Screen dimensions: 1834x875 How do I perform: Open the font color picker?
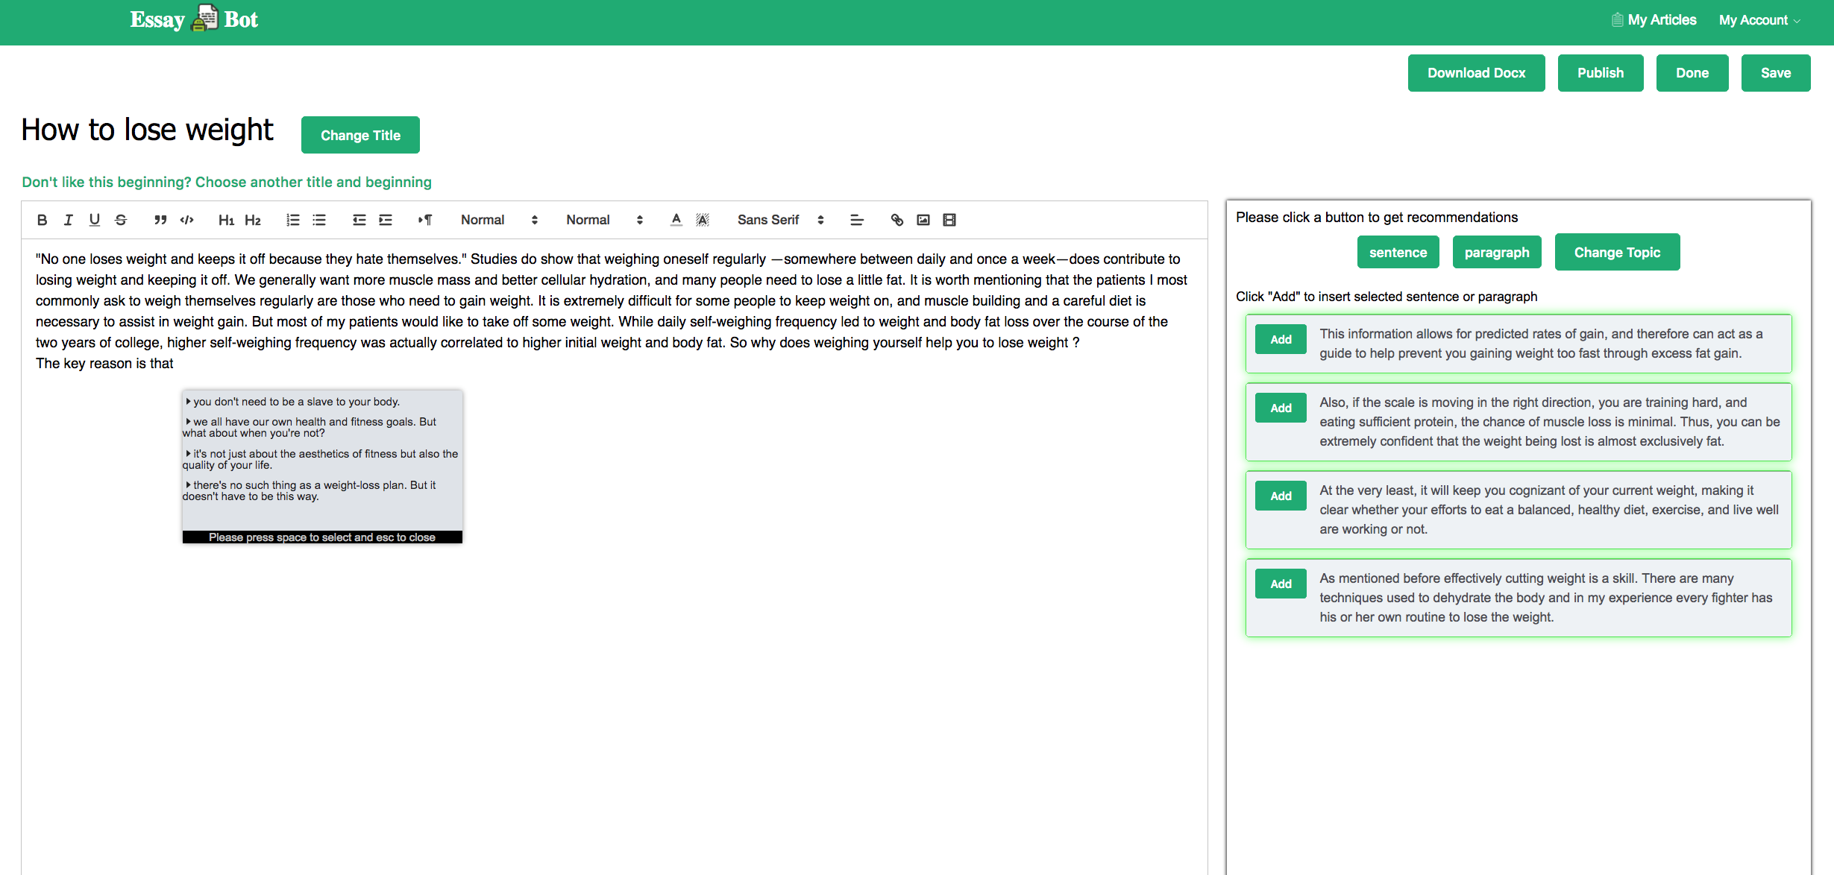point(676,220)
